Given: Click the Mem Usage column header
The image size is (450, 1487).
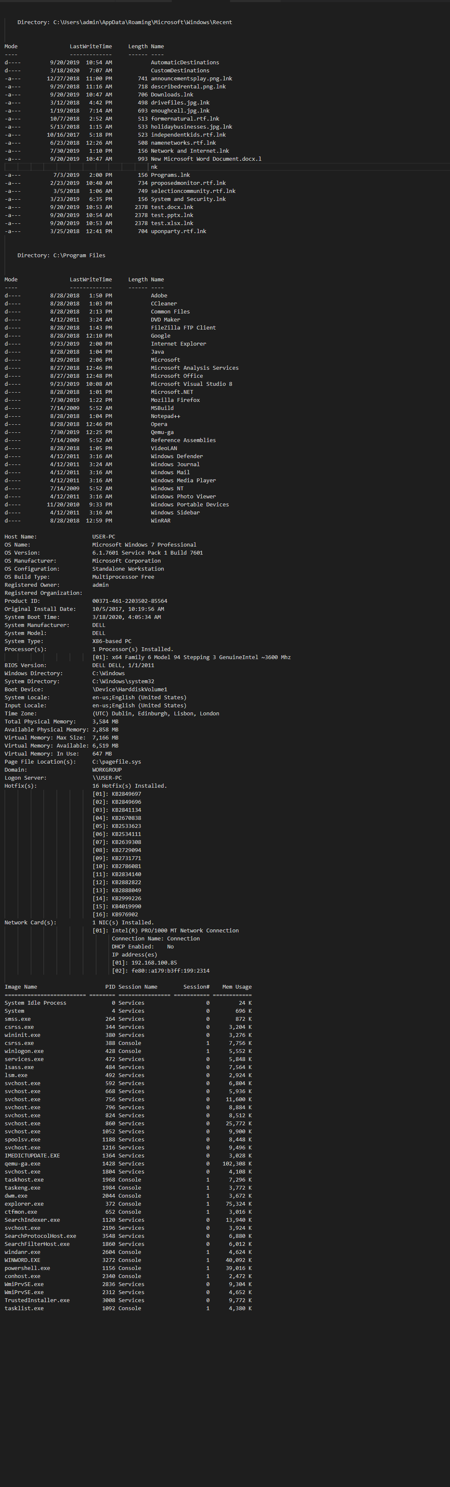Looking at the screenshot, I should coord(237,987).
